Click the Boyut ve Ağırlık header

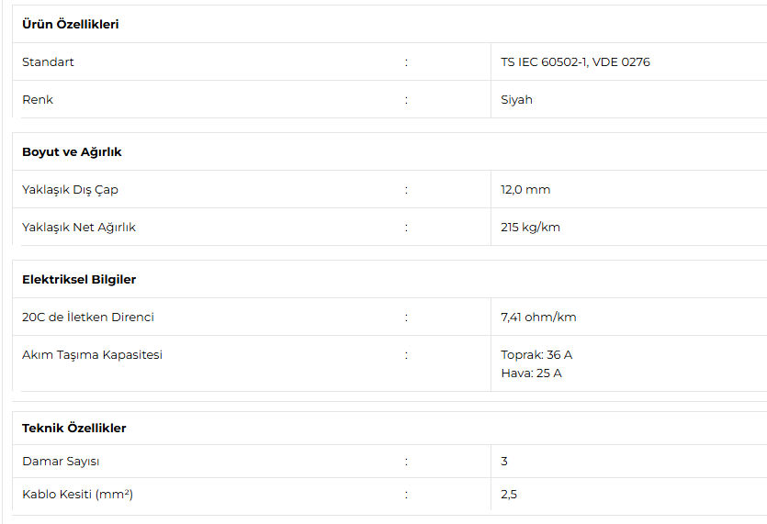[72, 152]
